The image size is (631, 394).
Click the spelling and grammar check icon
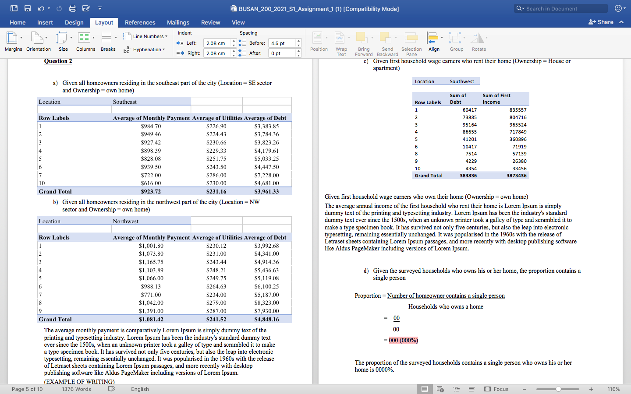click(x=111, y=389)
